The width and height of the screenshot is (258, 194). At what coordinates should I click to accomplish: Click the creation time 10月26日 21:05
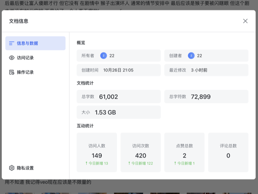click(x=118, y=70)
